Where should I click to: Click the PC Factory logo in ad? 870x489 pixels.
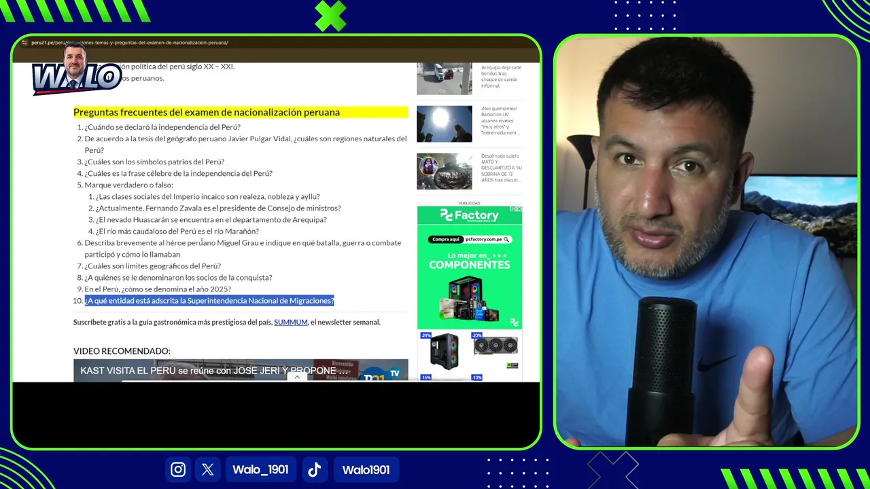tap(470, 215)
